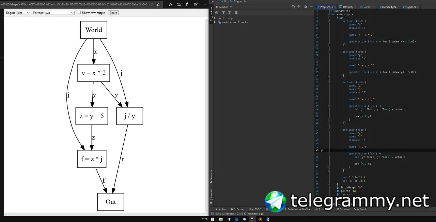Close the Dt.fsproj tab
Screen dimensions: 436x222
(356, 7)
